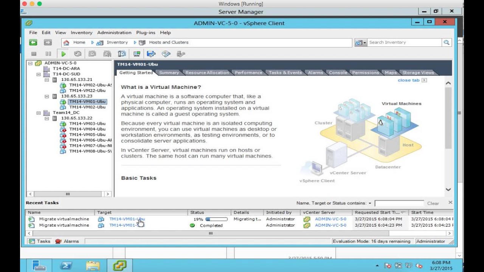The image size is (484, 272).
Task: Open Server Manager from the Windows taskbar
Action: tap(39, 266)
